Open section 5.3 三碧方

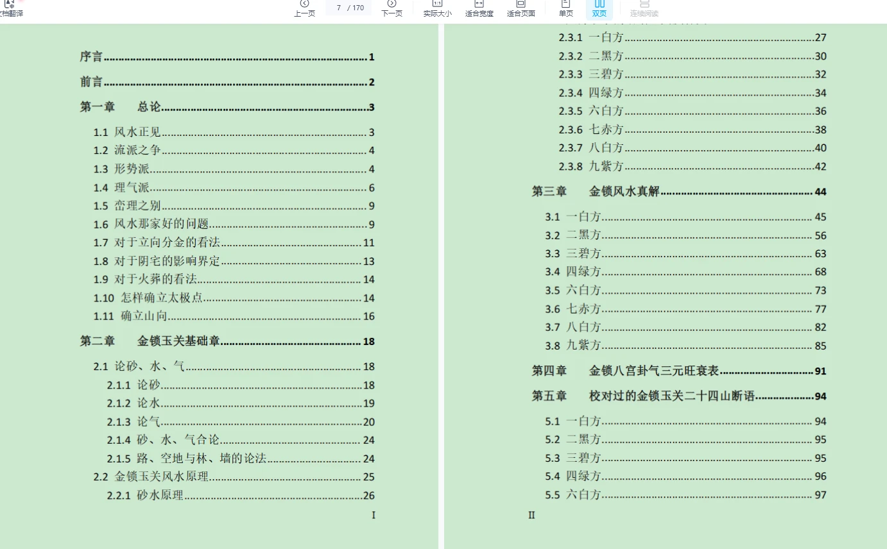[686, 458]
